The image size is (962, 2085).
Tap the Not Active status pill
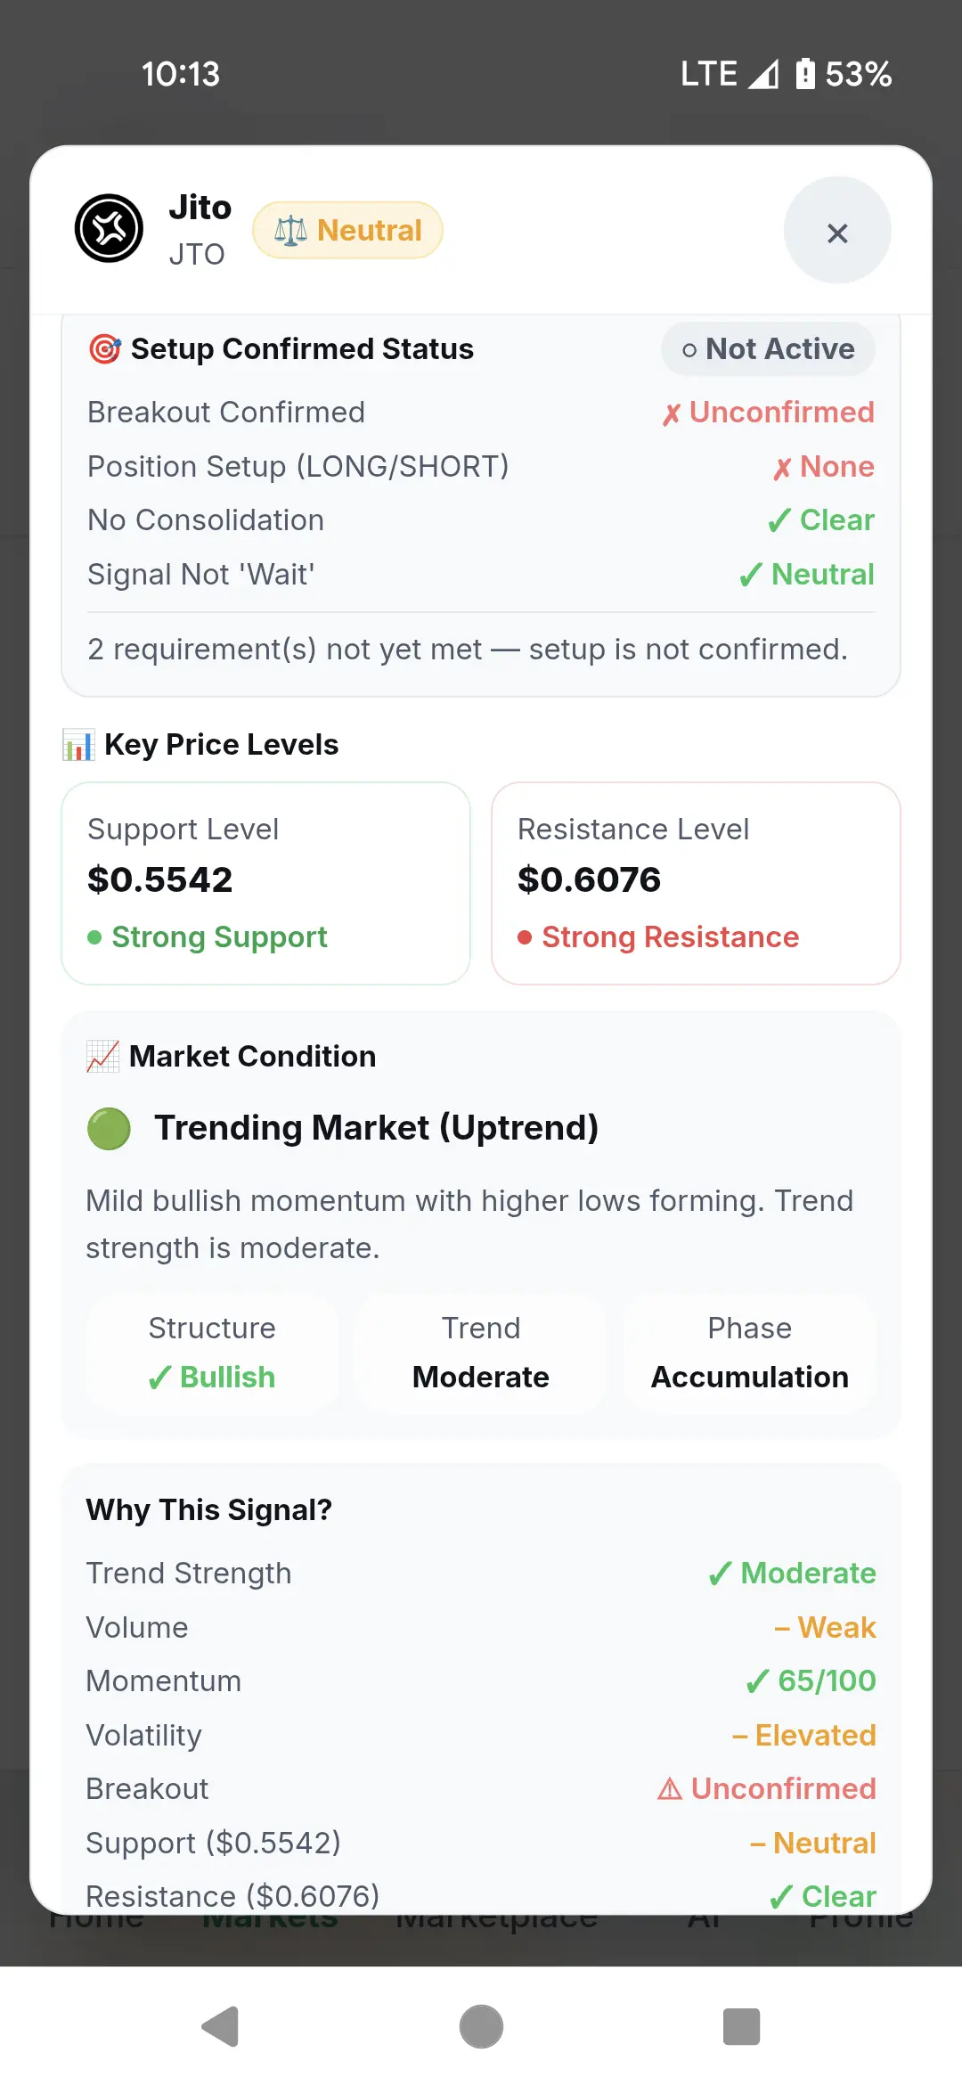[x=768, y=349]
